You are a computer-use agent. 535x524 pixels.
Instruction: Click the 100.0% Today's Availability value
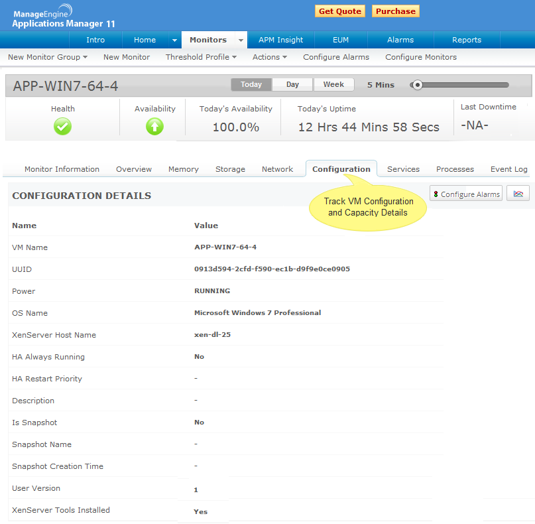pyautogui.click(x=236, y=127)
